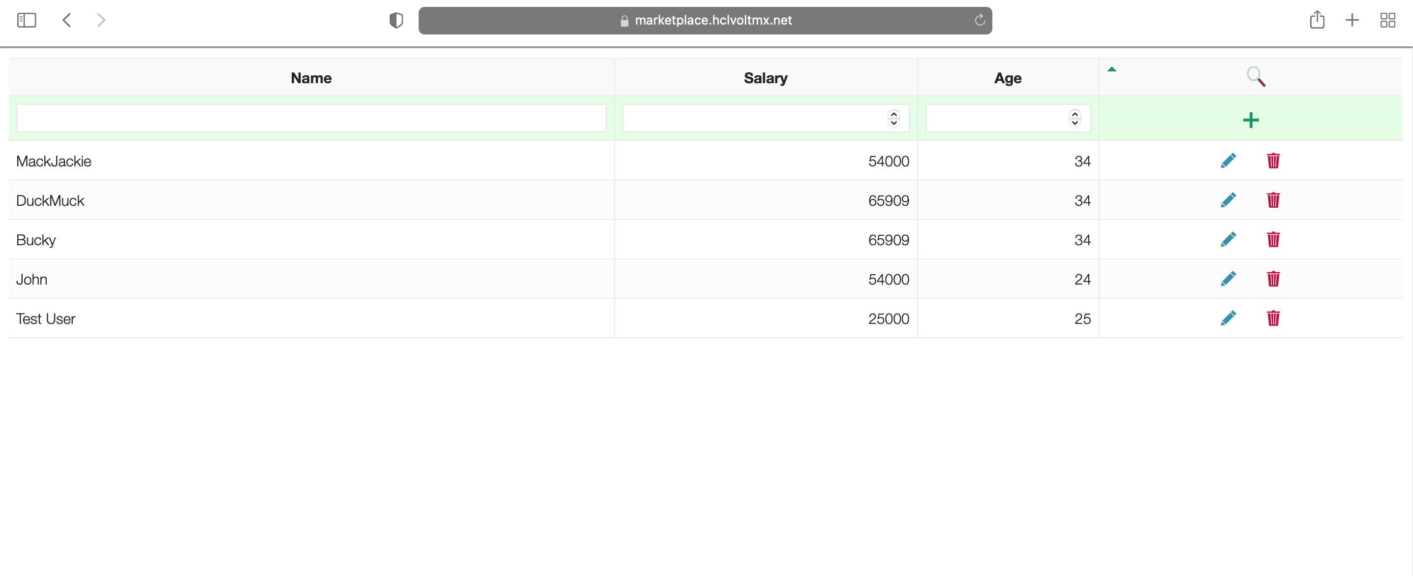Click John's age value 24
The height and width of the screenshot is (576, 1413).
[x=1082, y=280]
